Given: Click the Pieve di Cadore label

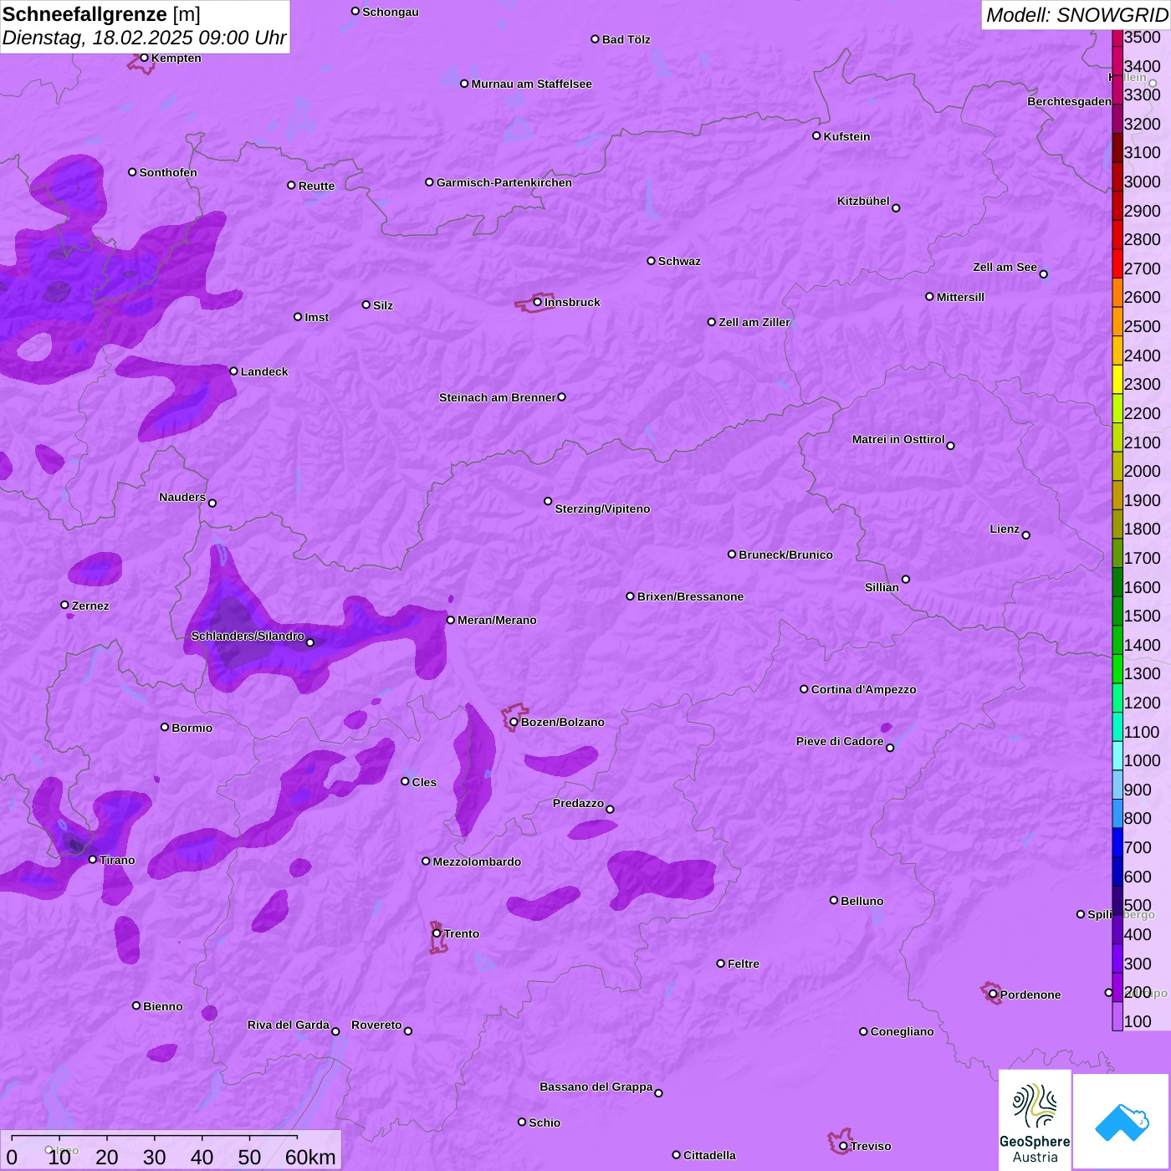Looking at the screenshot, I should point(840,741).
